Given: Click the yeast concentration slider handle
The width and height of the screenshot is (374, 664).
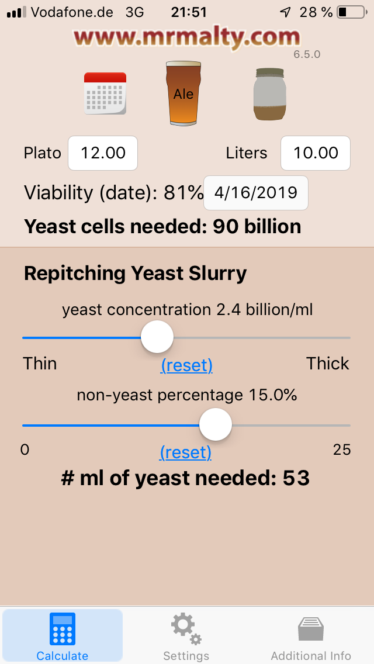Looking at the screenshot, I should [x=157, y=337].
